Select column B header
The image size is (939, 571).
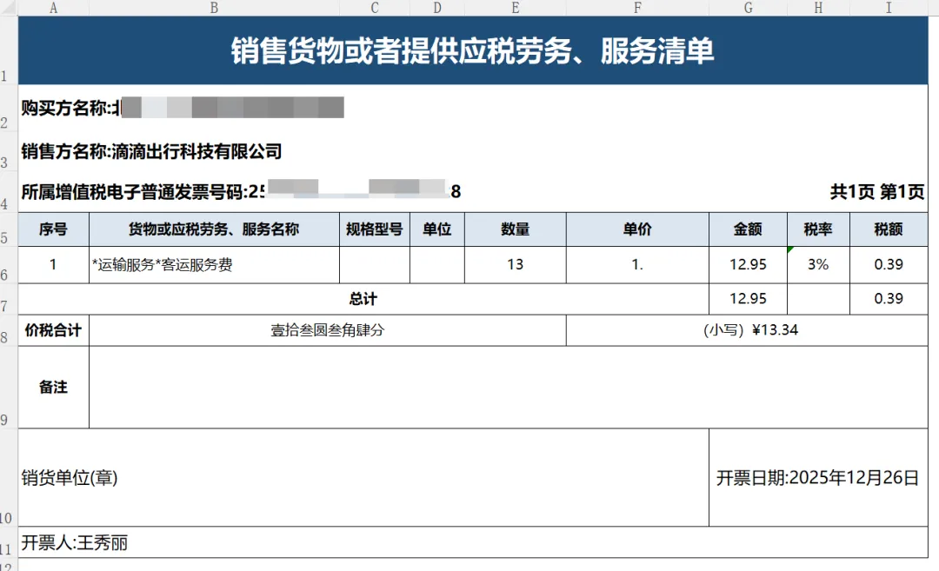214,8
